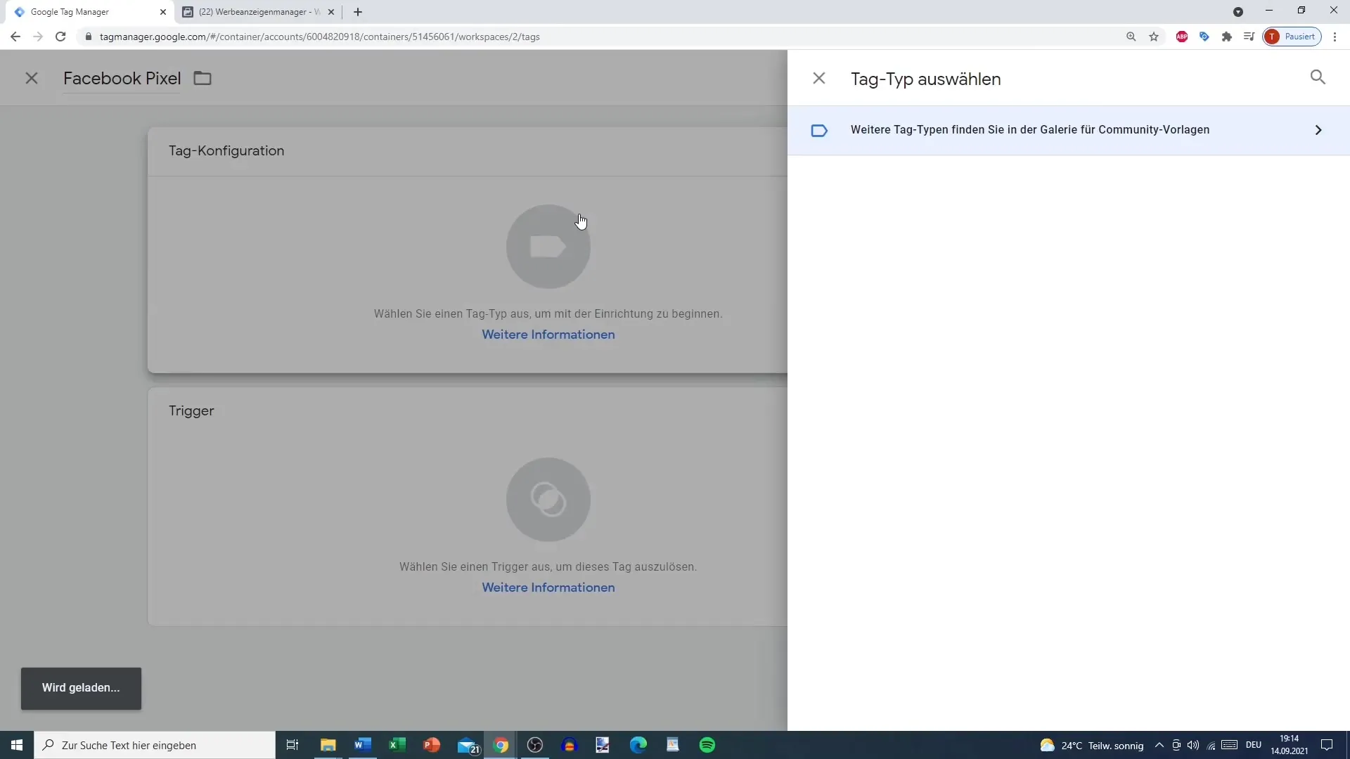Viewport: 1350px width, 759px height.
Task: Close the Facebook Pixel tag editor
Action: tap(32, 78)
